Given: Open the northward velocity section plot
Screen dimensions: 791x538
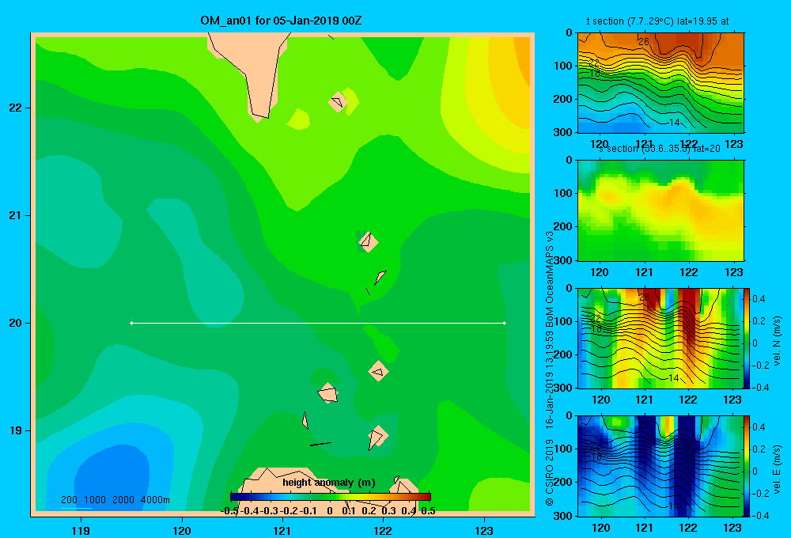Looking at the screenshot, I should coord(660,338).
